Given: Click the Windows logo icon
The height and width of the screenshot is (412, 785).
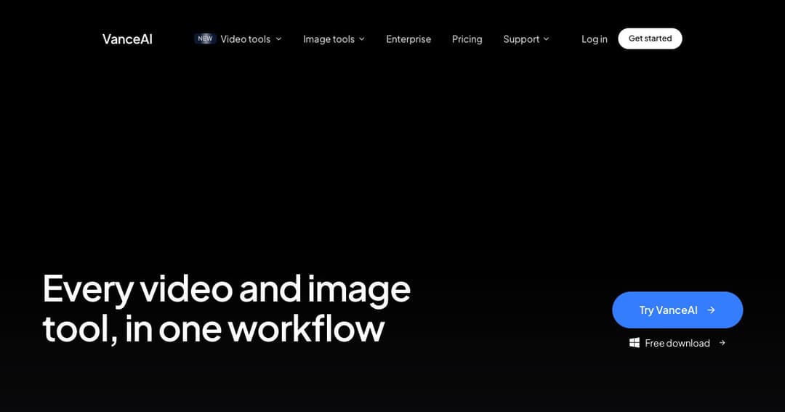Looking at the screenshot, I should pos(635,343).
